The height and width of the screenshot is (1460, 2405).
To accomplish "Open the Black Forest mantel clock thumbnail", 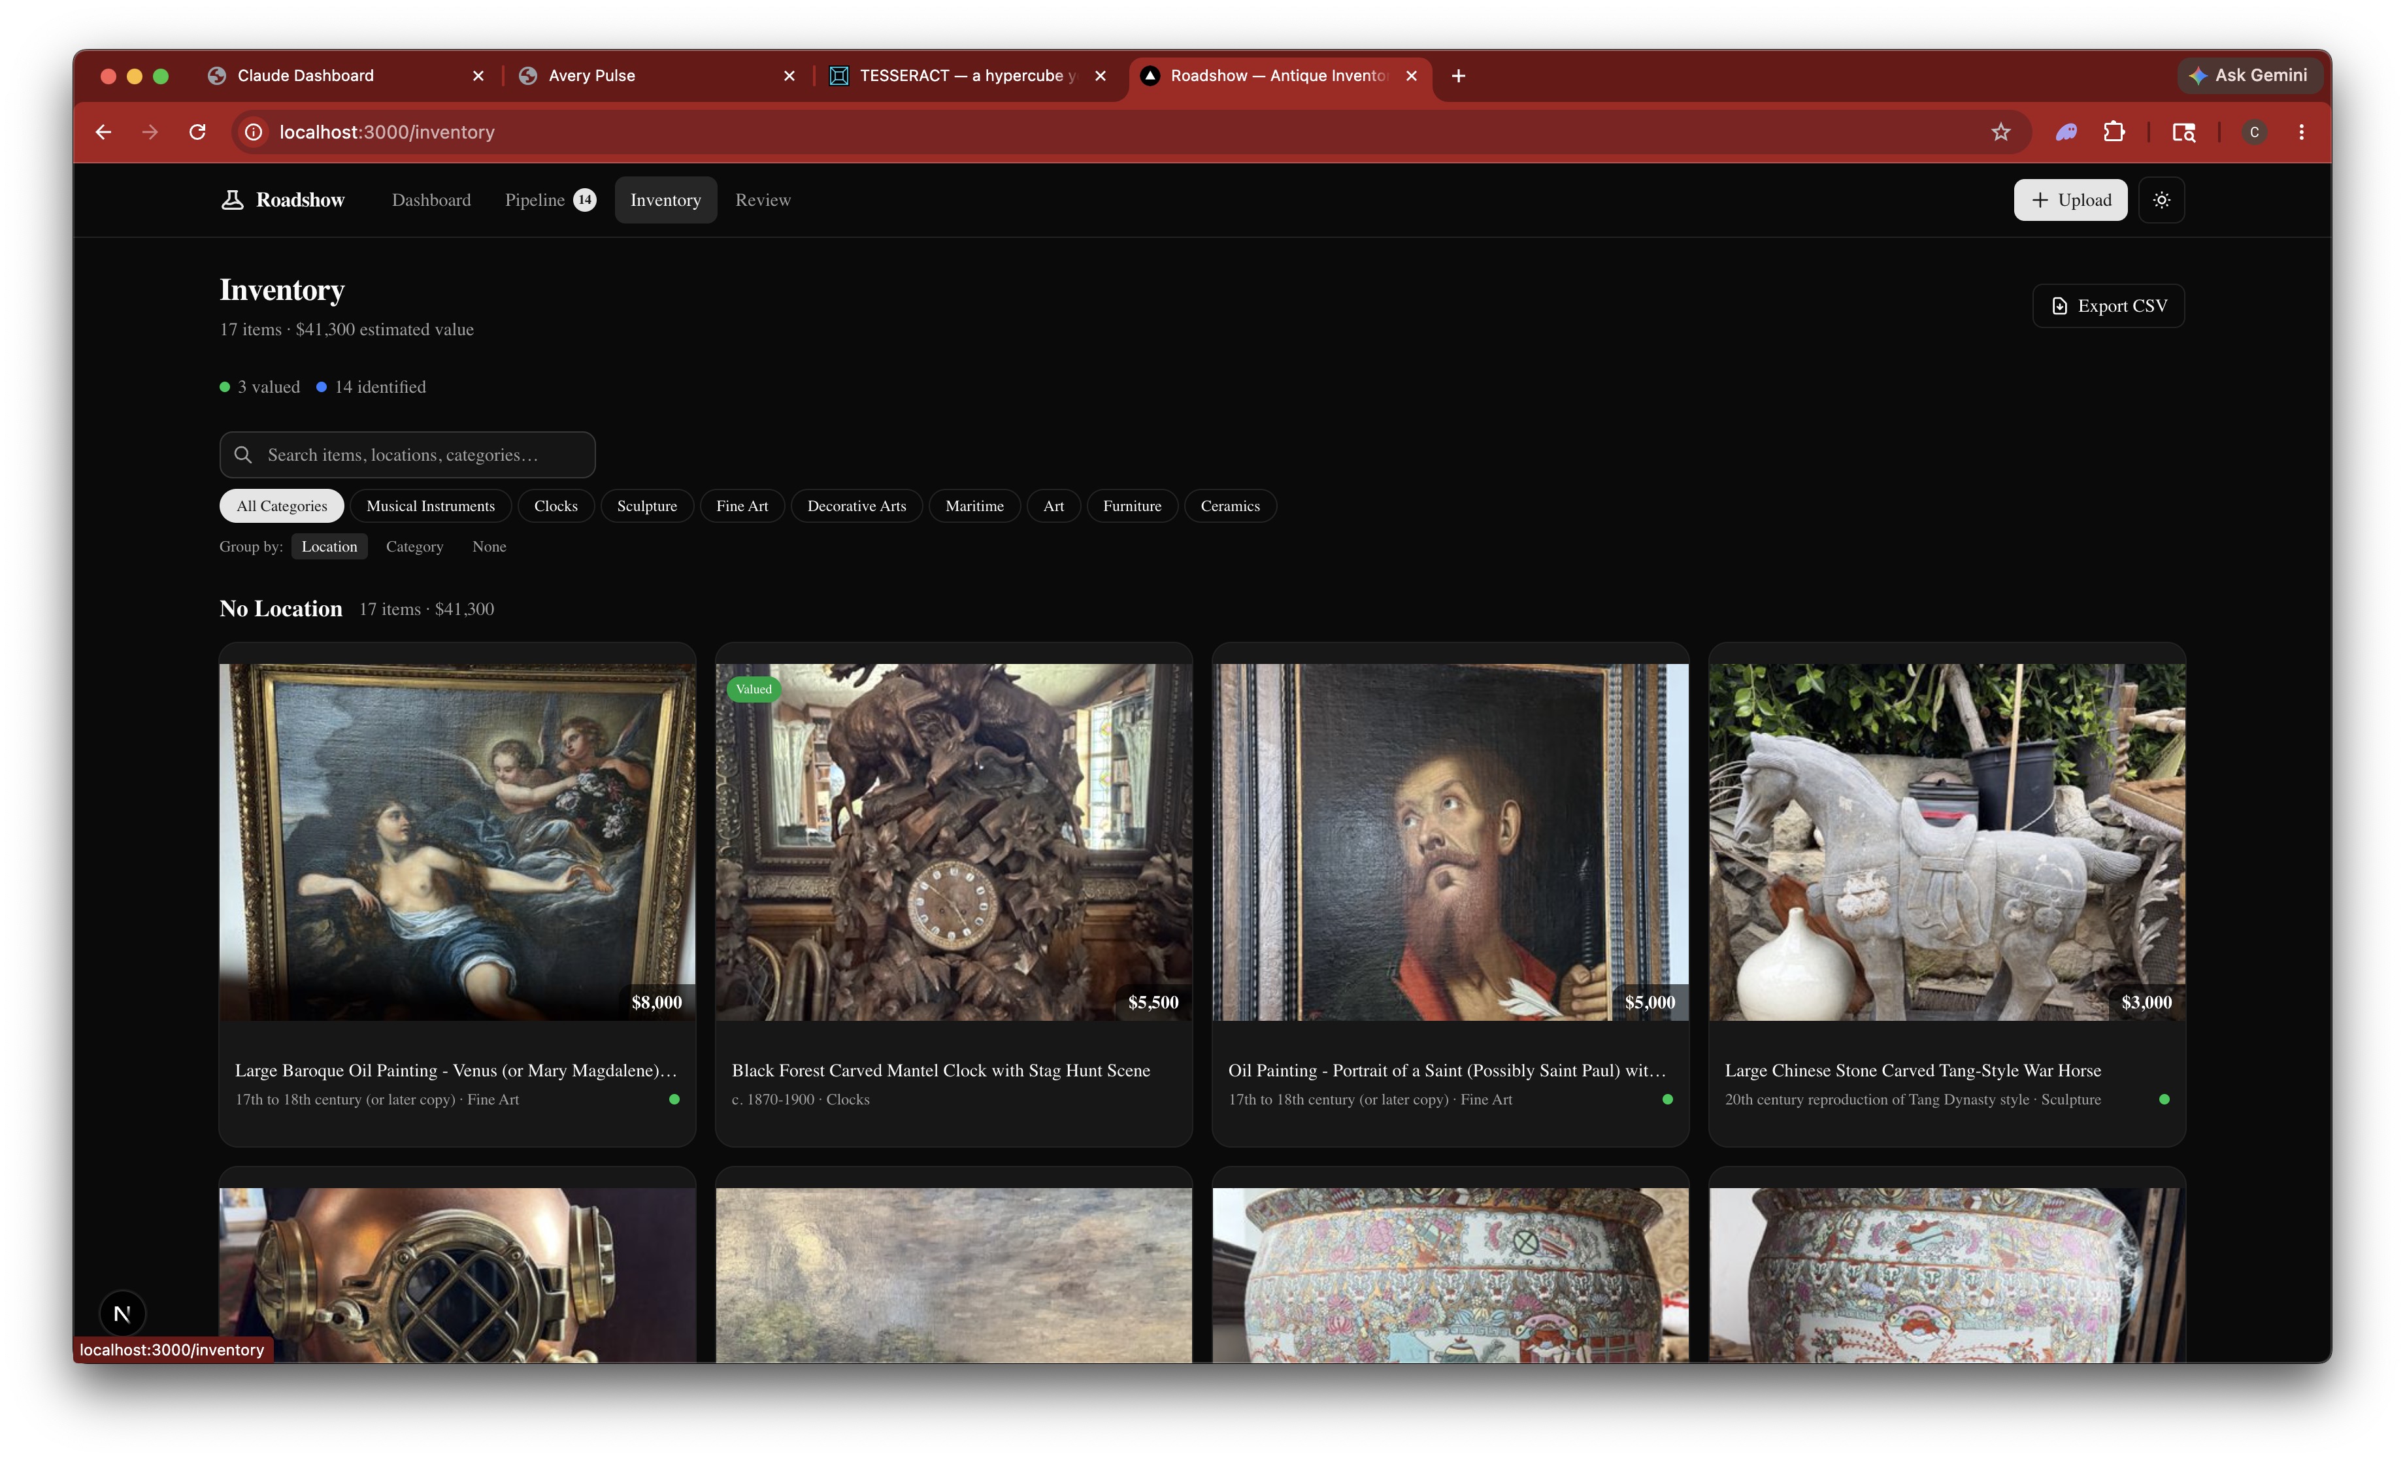I will 954,842.
